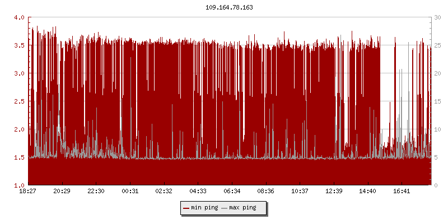This screenshot has height=224, width=448.
Task: Click the 1.0 left axis value
Action: 19,185
